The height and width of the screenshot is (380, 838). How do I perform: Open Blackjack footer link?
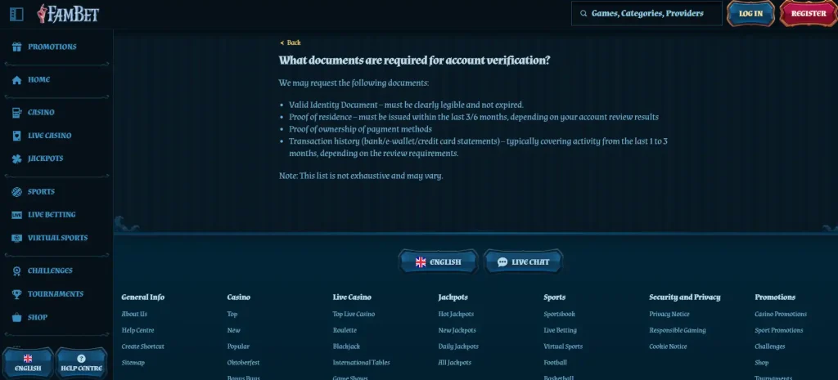[346, 346]
